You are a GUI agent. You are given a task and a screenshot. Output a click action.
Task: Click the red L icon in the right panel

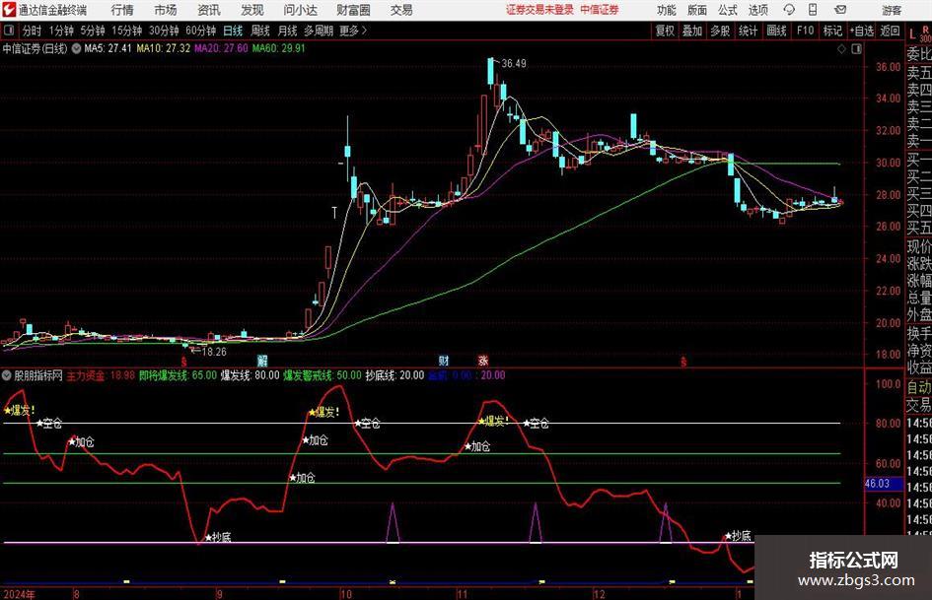[912, 34]
